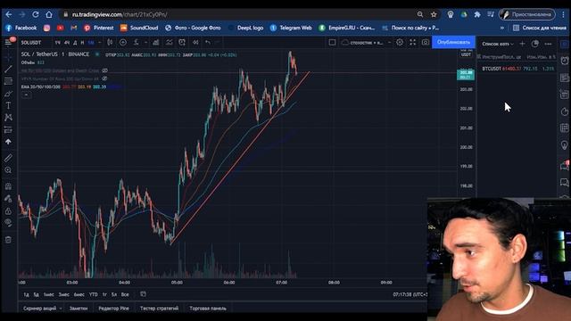
Task: Select the trend line drawing tool
Action: point(8,70)
